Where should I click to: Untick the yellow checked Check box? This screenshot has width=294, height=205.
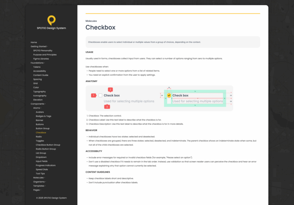tap(169, 95)
